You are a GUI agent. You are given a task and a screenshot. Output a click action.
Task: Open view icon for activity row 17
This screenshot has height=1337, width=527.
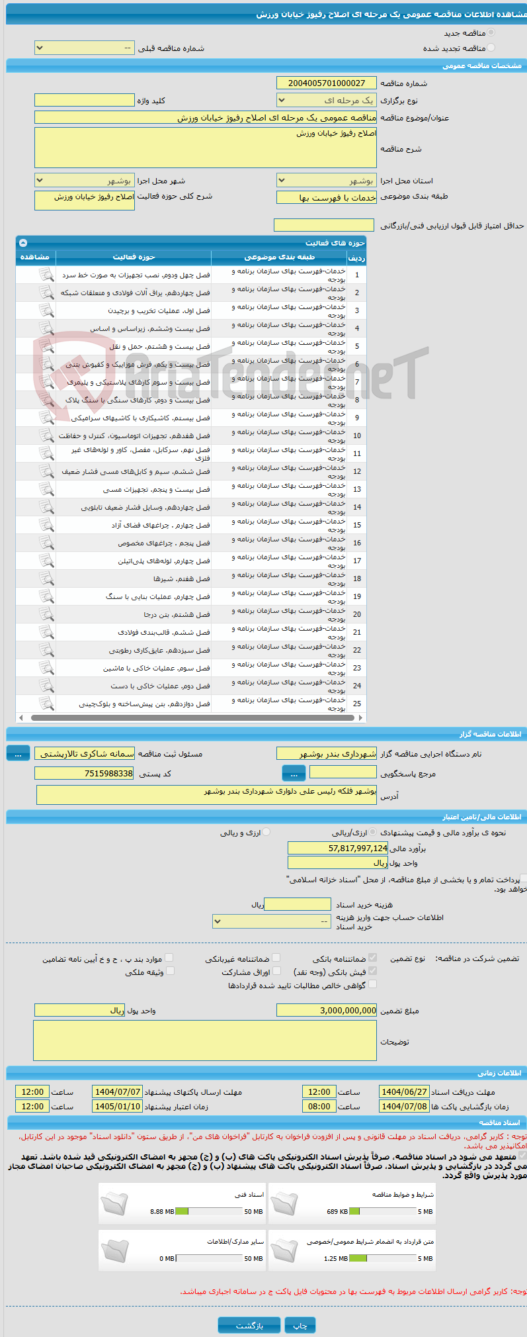[46, 561]
